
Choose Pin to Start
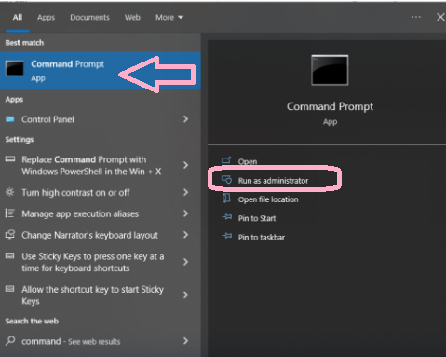pos(257,218)
